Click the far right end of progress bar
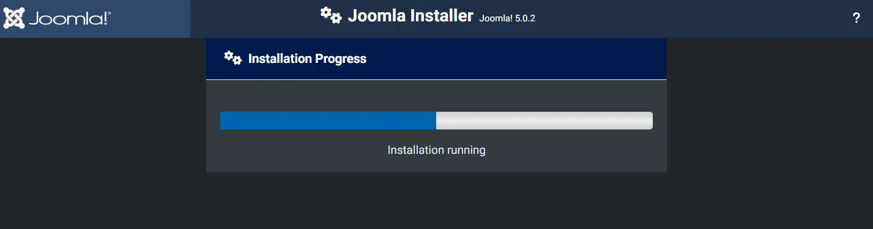Viewport: 873px width, 229px height. (x=650, y=121)
